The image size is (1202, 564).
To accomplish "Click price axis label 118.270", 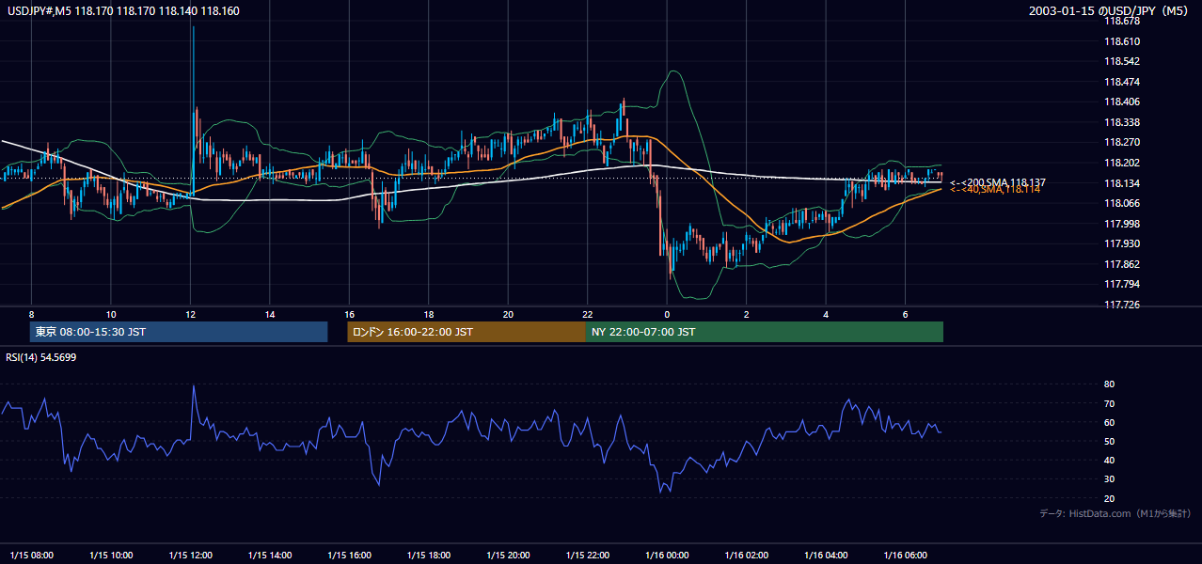I will tap(1121, 142).
